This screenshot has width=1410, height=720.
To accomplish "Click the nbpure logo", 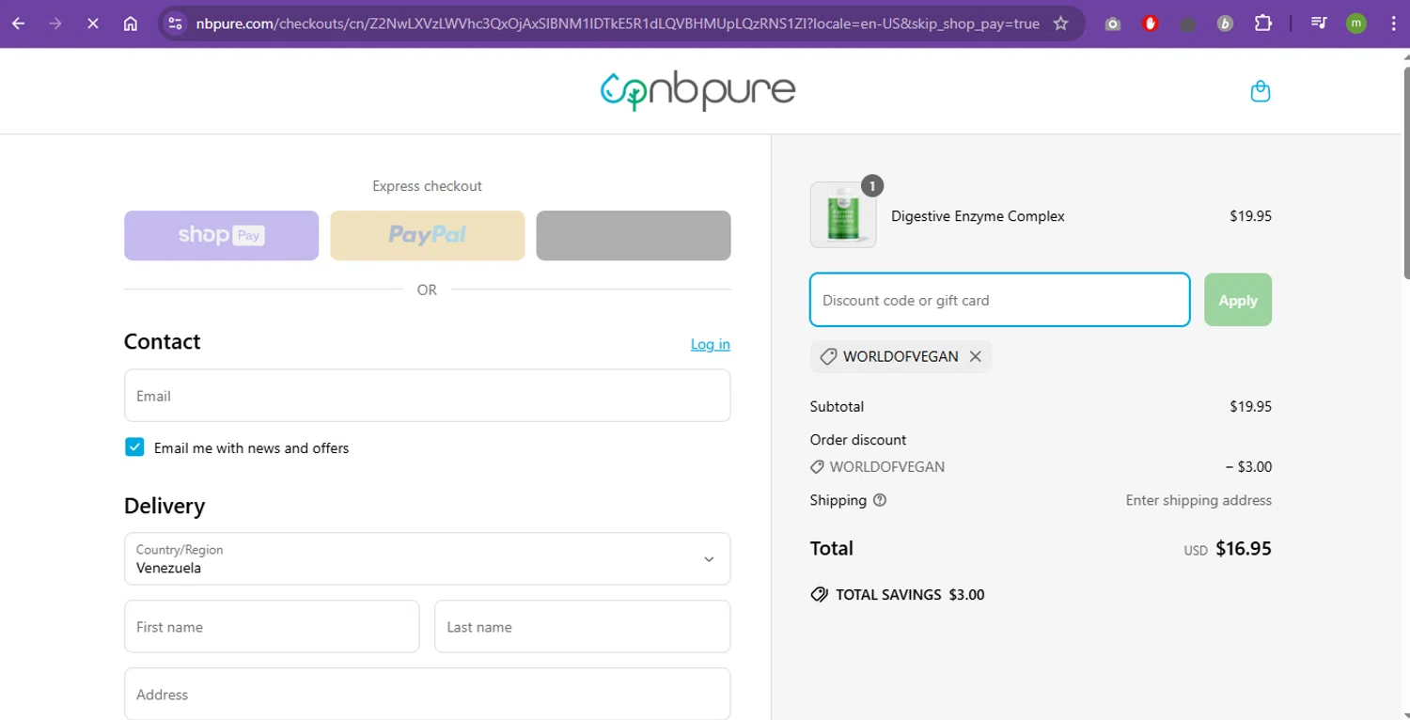I will [698, 90].
